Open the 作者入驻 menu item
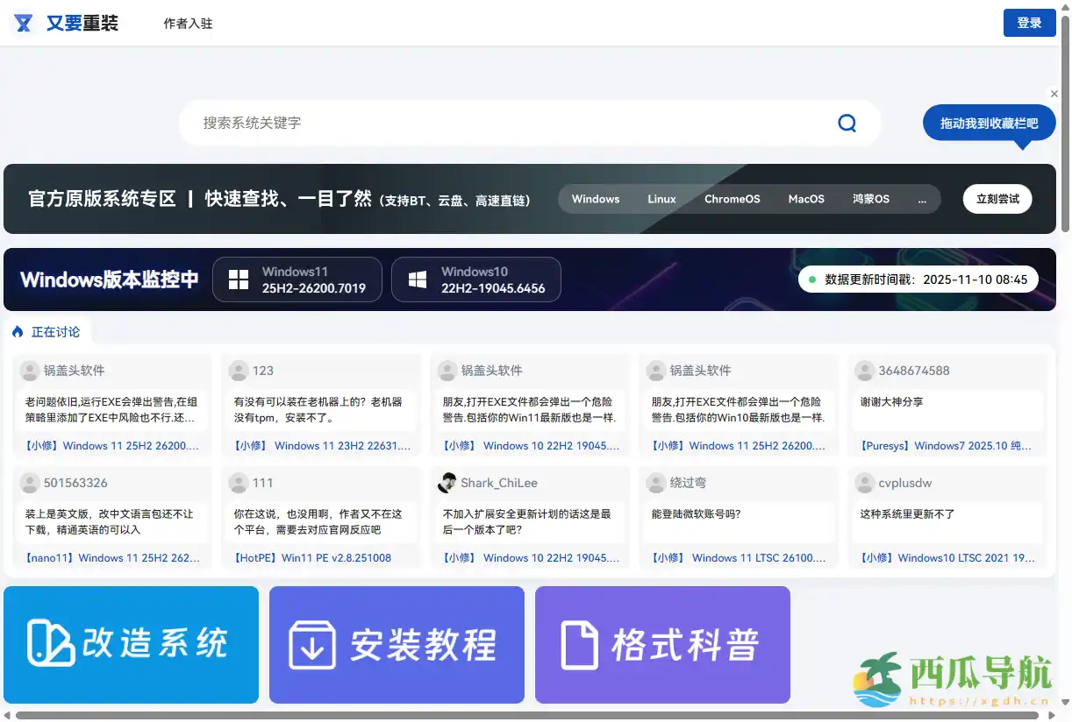This screenshot has height=722, width=1072. (187, 24)
